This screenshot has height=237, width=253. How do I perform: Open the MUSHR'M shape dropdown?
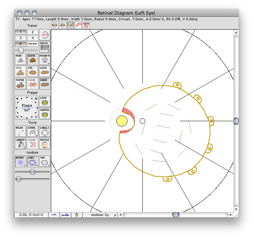48,63
